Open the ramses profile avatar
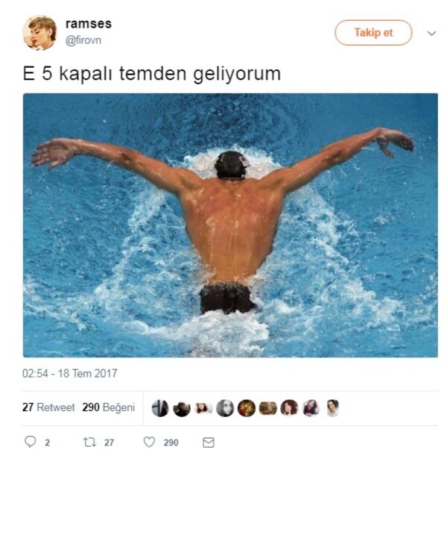 pos(39,32)
